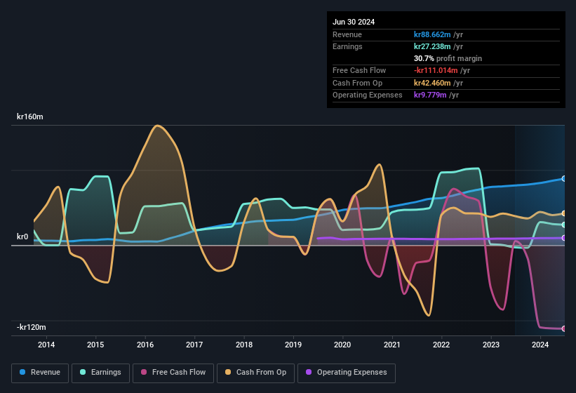Click the purple Operating Expenses legend dot
The width and height of the screenshot is (576, 393).
tap(309, 373)
